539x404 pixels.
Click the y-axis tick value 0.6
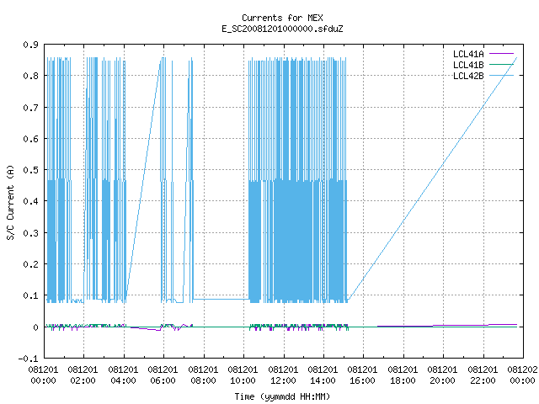pyautogui.click(x=30, y=139)
